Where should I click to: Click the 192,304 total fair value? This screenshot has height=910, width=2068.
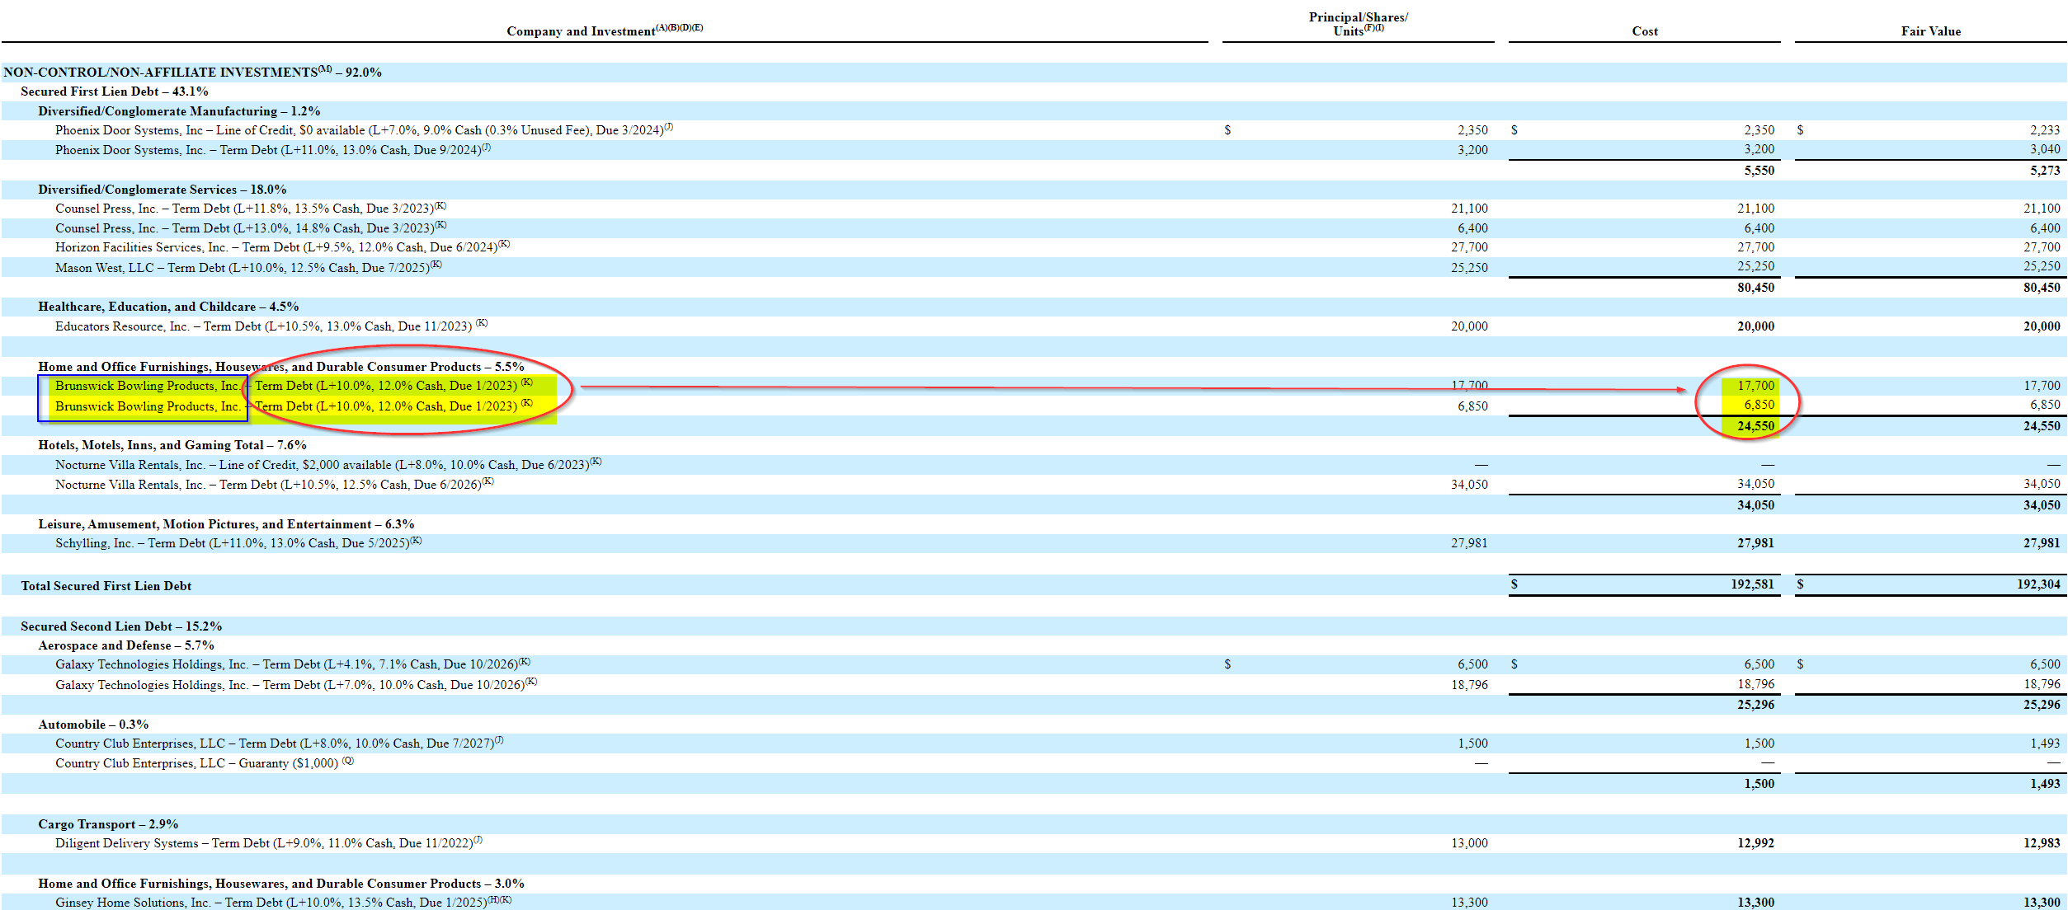(2037, 584)
